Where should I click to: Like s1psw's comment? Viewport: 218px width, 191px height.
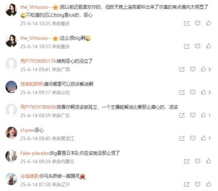tap(203, 138)
